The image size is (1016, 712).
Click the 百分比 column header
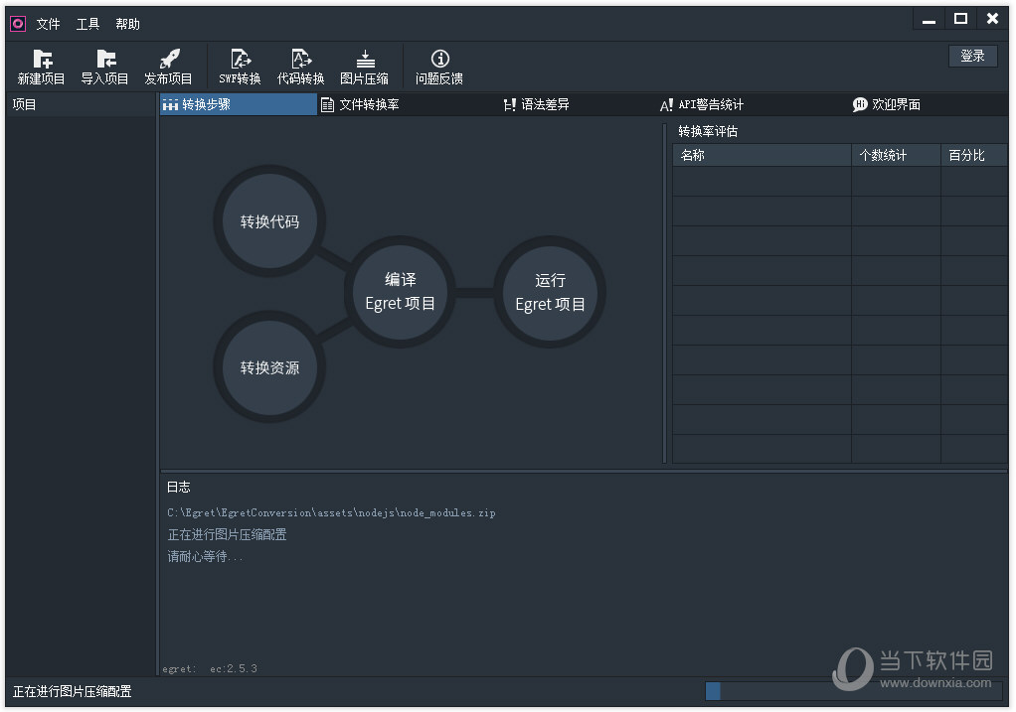tap(974, 155)
